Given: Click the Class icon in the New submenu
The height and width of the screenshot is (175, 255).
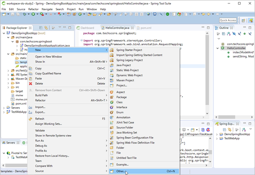Looking at the screenshot, I should pyautogui.click(x=112, y=102).
